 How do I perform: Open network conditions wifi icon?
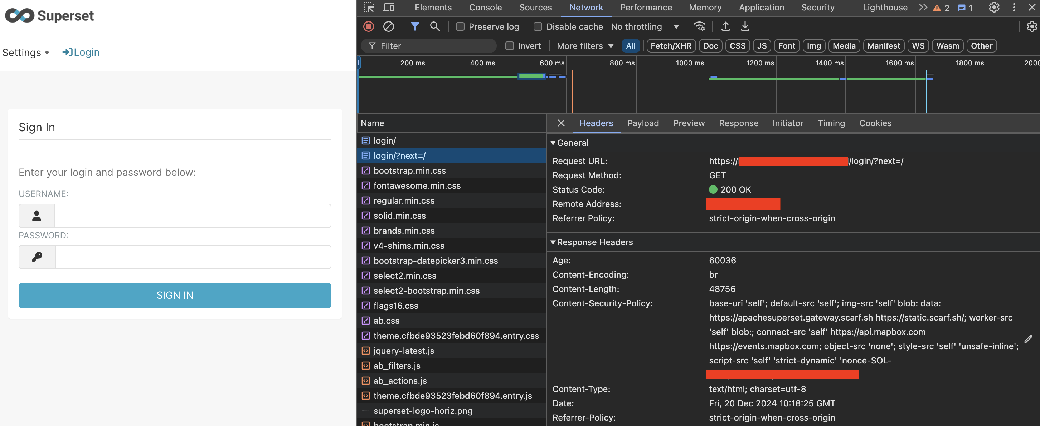pos(699,26)
